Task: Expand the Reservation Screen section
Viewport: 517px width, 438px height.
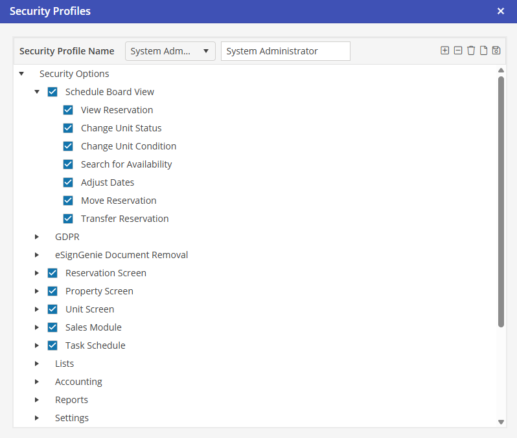Action: [x=37, y=273]
